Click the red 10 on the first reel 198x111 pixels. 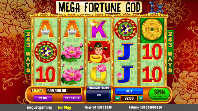[x=46, y=74]
